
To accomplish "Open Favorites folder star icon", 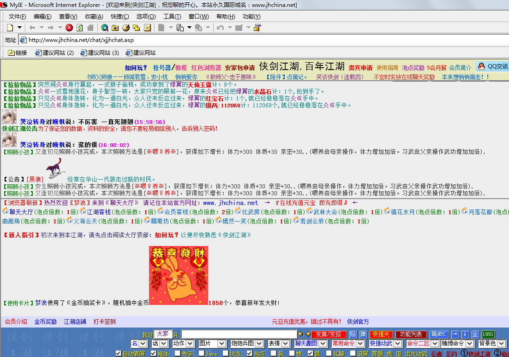I will (x=115, y=28).
